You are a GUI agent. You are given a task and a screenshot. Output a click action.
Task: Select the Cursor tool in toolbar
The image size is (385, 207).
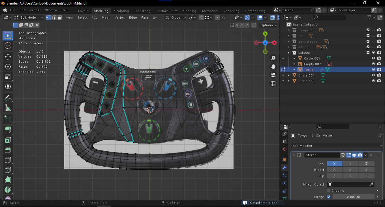pyautogui.click(x=8, y=45)
